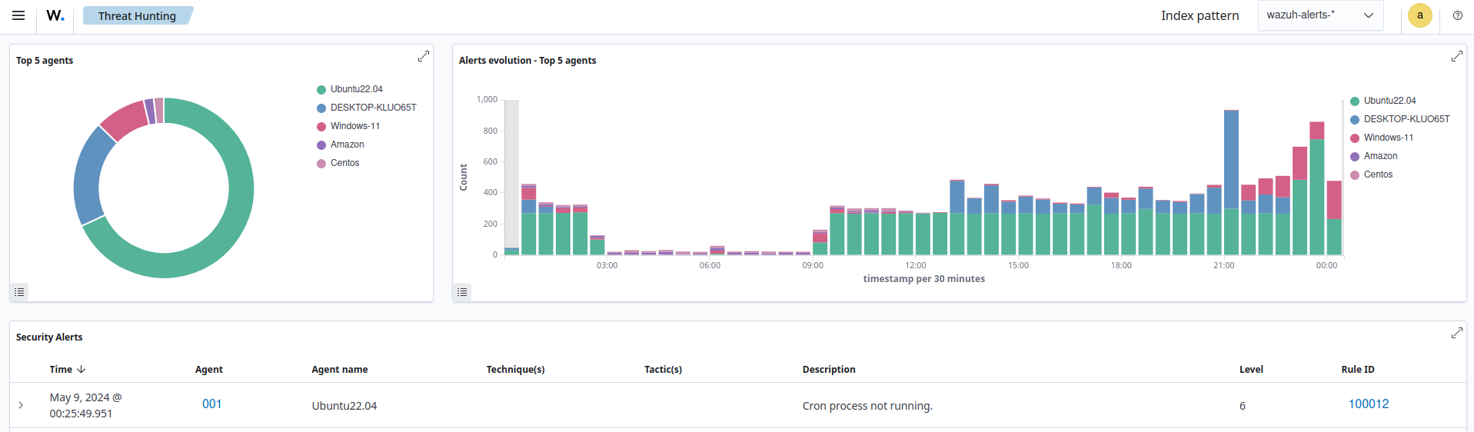Click the Threat Hunting breadcrumb tab
The image size is (1474, 432).
[137, 16]
